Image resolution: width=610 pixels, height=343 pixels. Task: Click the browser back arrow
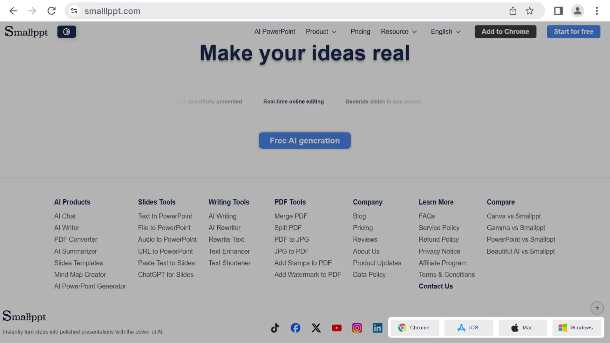[13, 11]
